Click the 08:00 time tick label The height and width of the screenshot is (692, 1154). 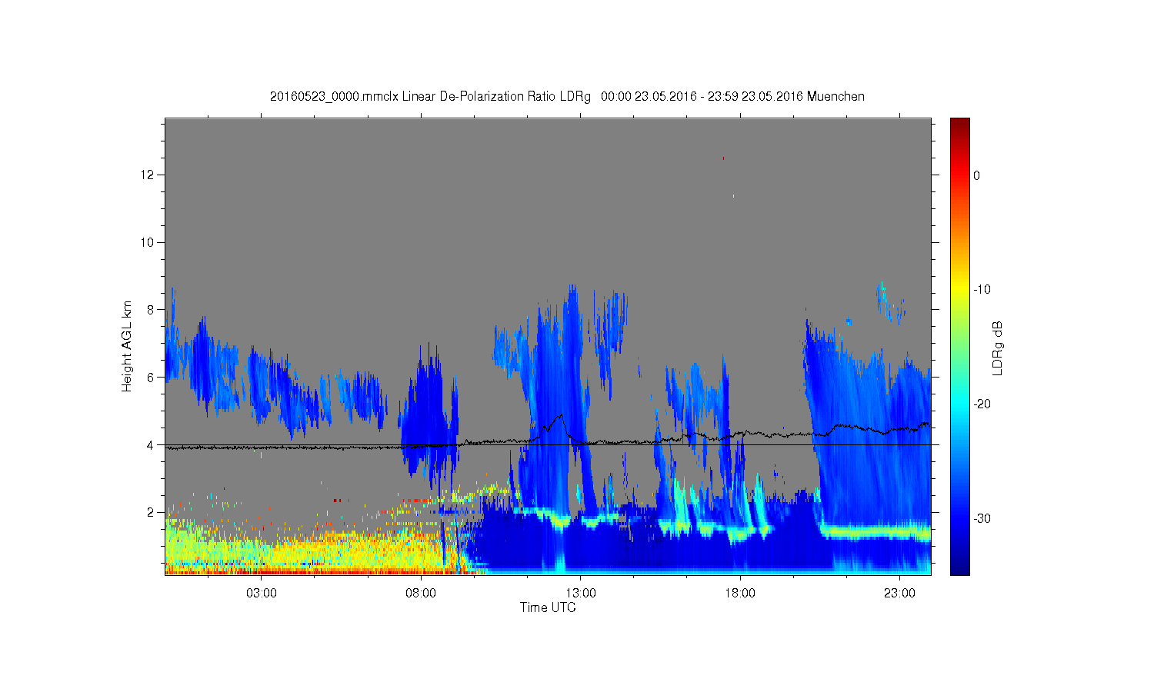pos(421,594)
